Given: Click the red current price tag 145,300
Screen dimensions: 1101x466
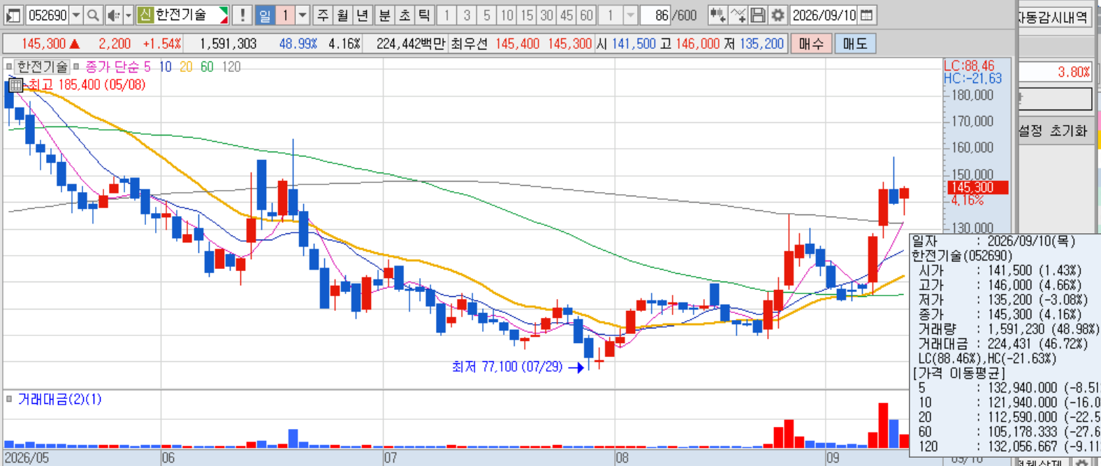Looking at the screenshot, I should [x=978, y=187].
